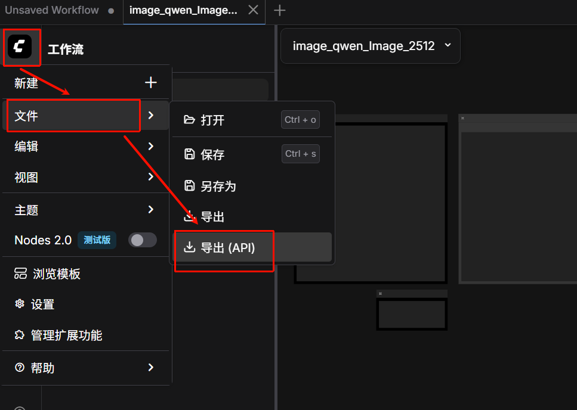Toggle the Nodes 2.0 switch

click(x=143, y=240)
